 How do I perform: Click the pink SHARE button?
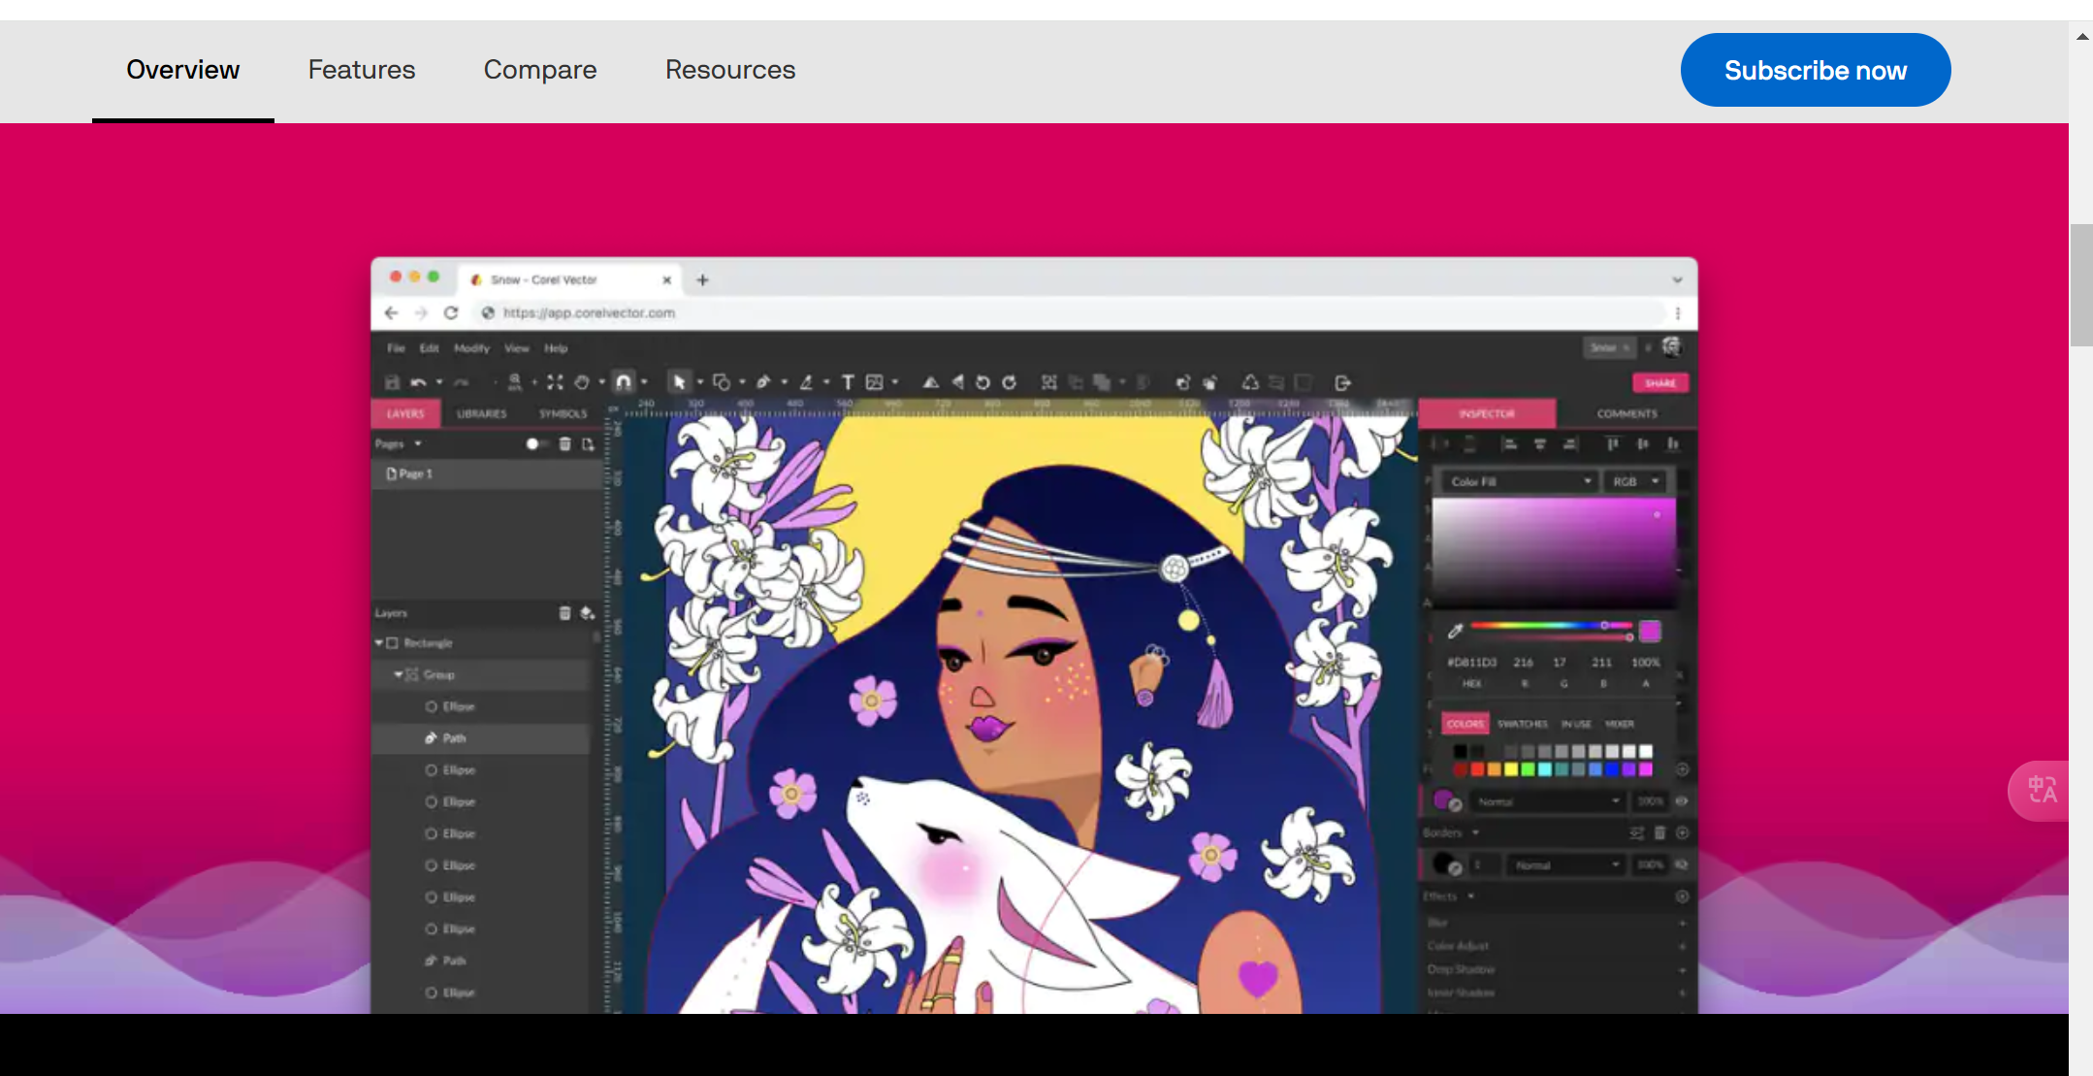[1660, 382]
